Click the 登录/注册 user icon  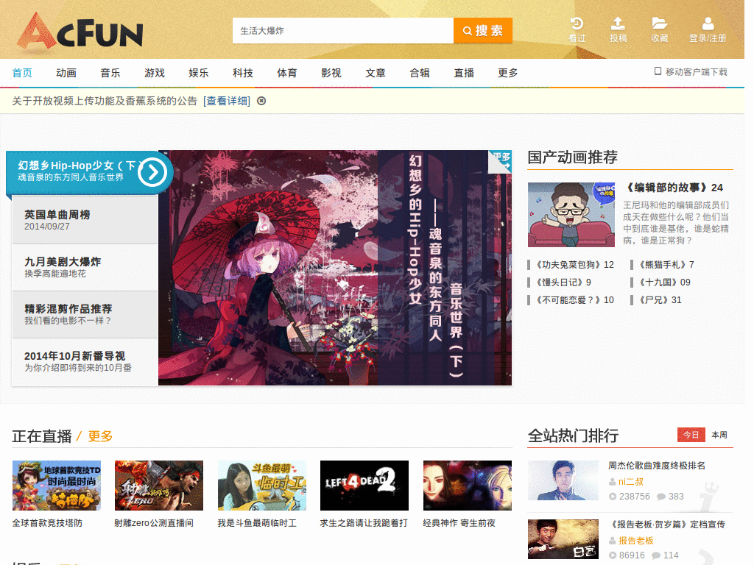(708, 24)
